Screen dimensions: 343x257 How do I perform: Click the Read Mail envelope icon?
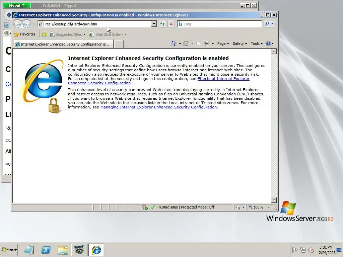(x=198, y=44)
